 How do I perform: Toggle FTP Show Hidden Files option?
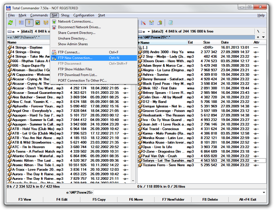(x=94, y=69)
